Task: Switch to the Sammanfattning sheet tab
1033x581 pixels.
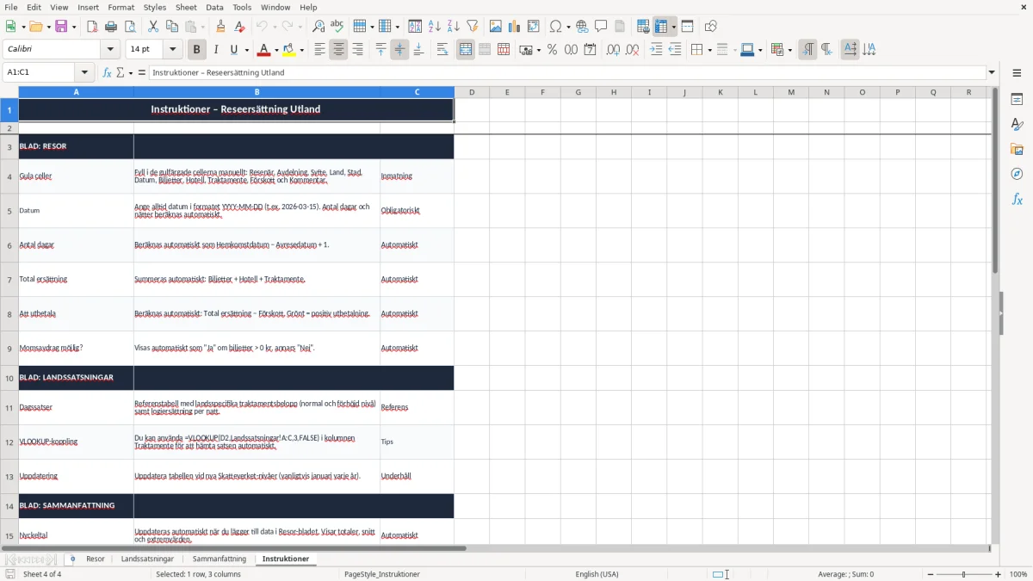Action: coord(220,559)
